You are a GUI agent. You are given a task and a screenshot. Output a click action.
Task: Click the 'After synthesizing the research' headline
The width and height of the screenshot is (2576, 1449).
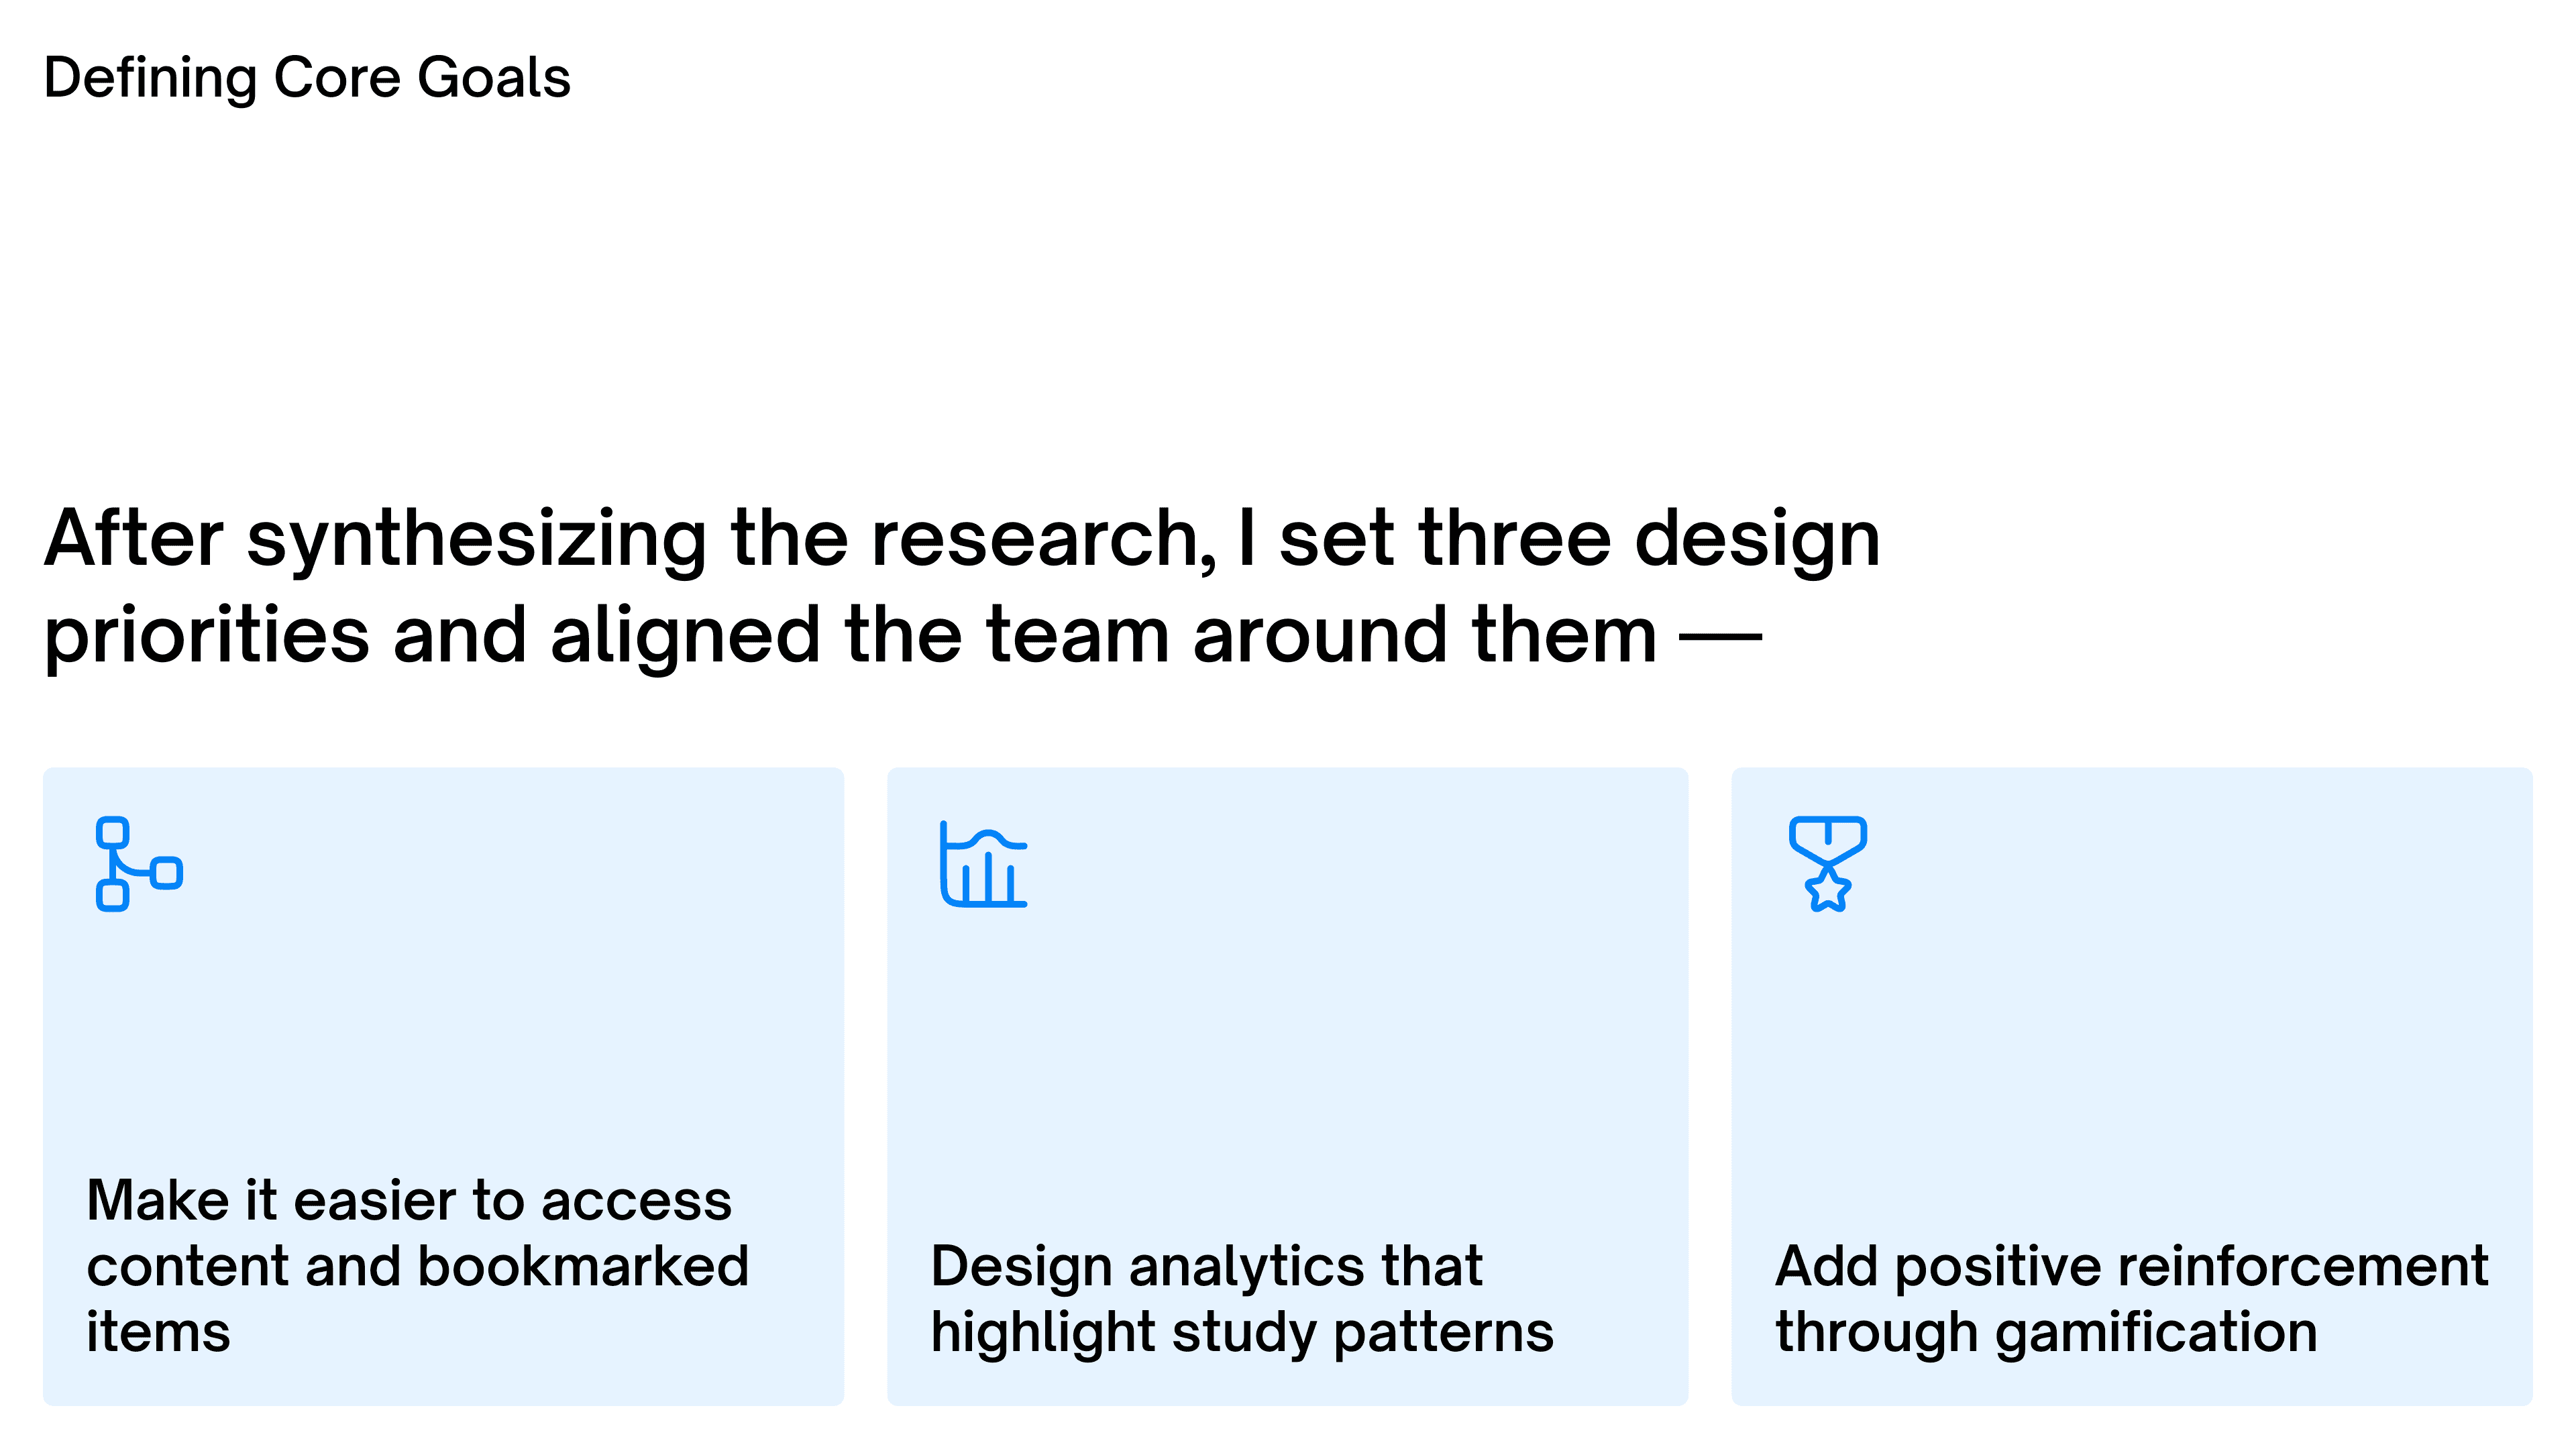(x=962, y=586)
